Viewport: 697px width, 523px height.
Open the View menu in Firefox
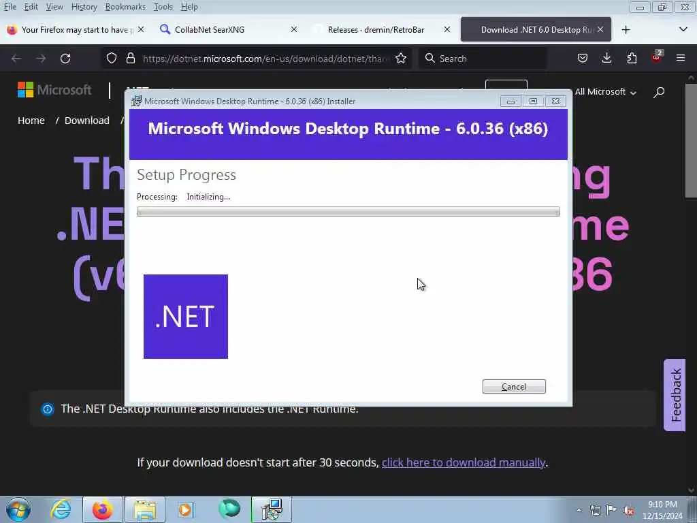pyautogui.click(x=54, y=7)
